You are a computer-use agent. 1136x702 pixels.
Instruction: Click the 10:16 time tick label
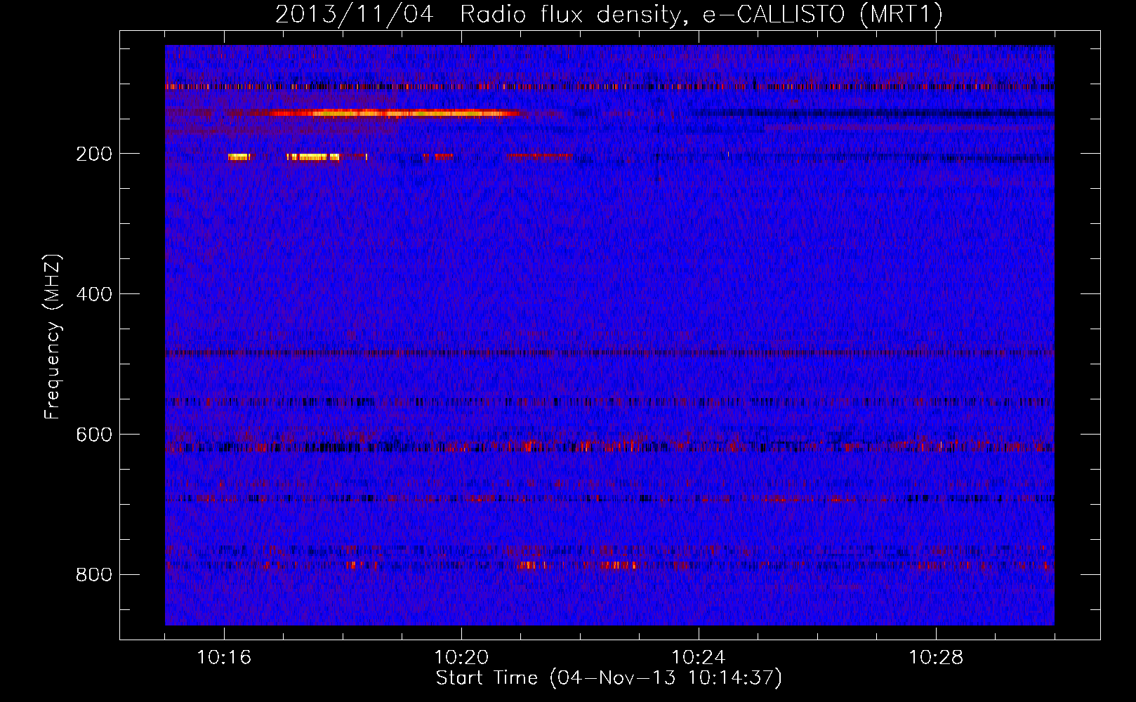coord(224,658)
